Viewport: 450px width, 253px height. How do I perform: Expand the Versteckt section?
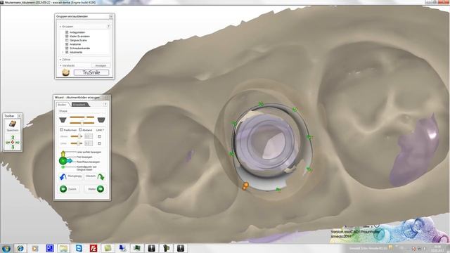60,65
